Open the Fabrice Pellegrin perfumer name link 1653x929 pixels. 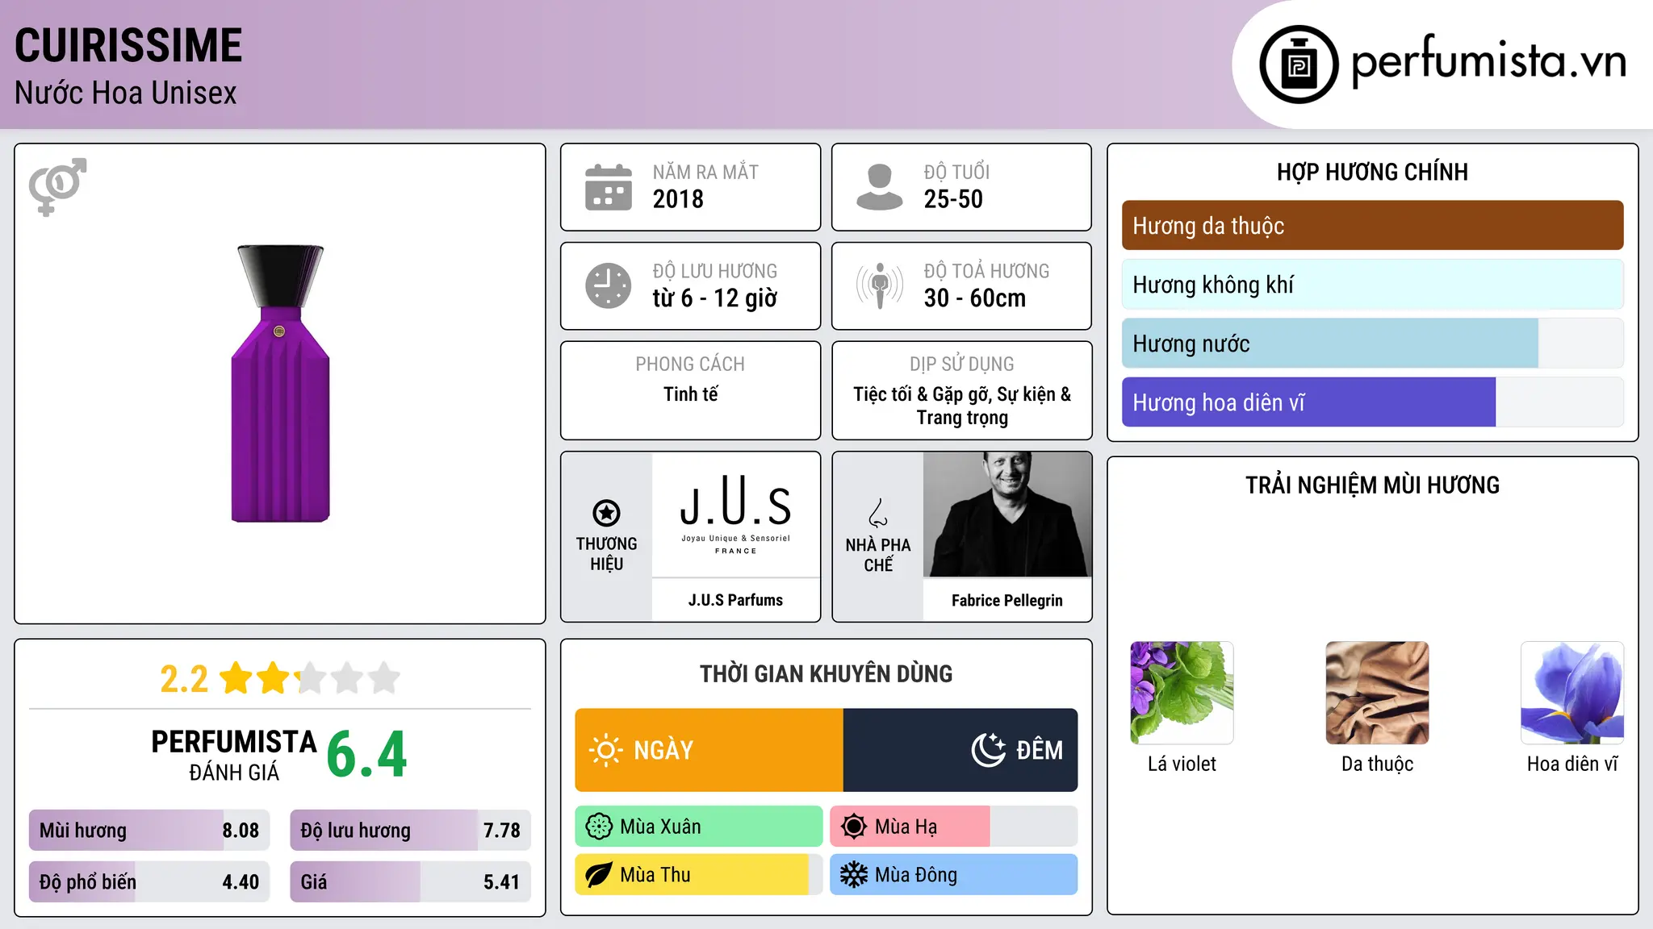point(1007,601)
